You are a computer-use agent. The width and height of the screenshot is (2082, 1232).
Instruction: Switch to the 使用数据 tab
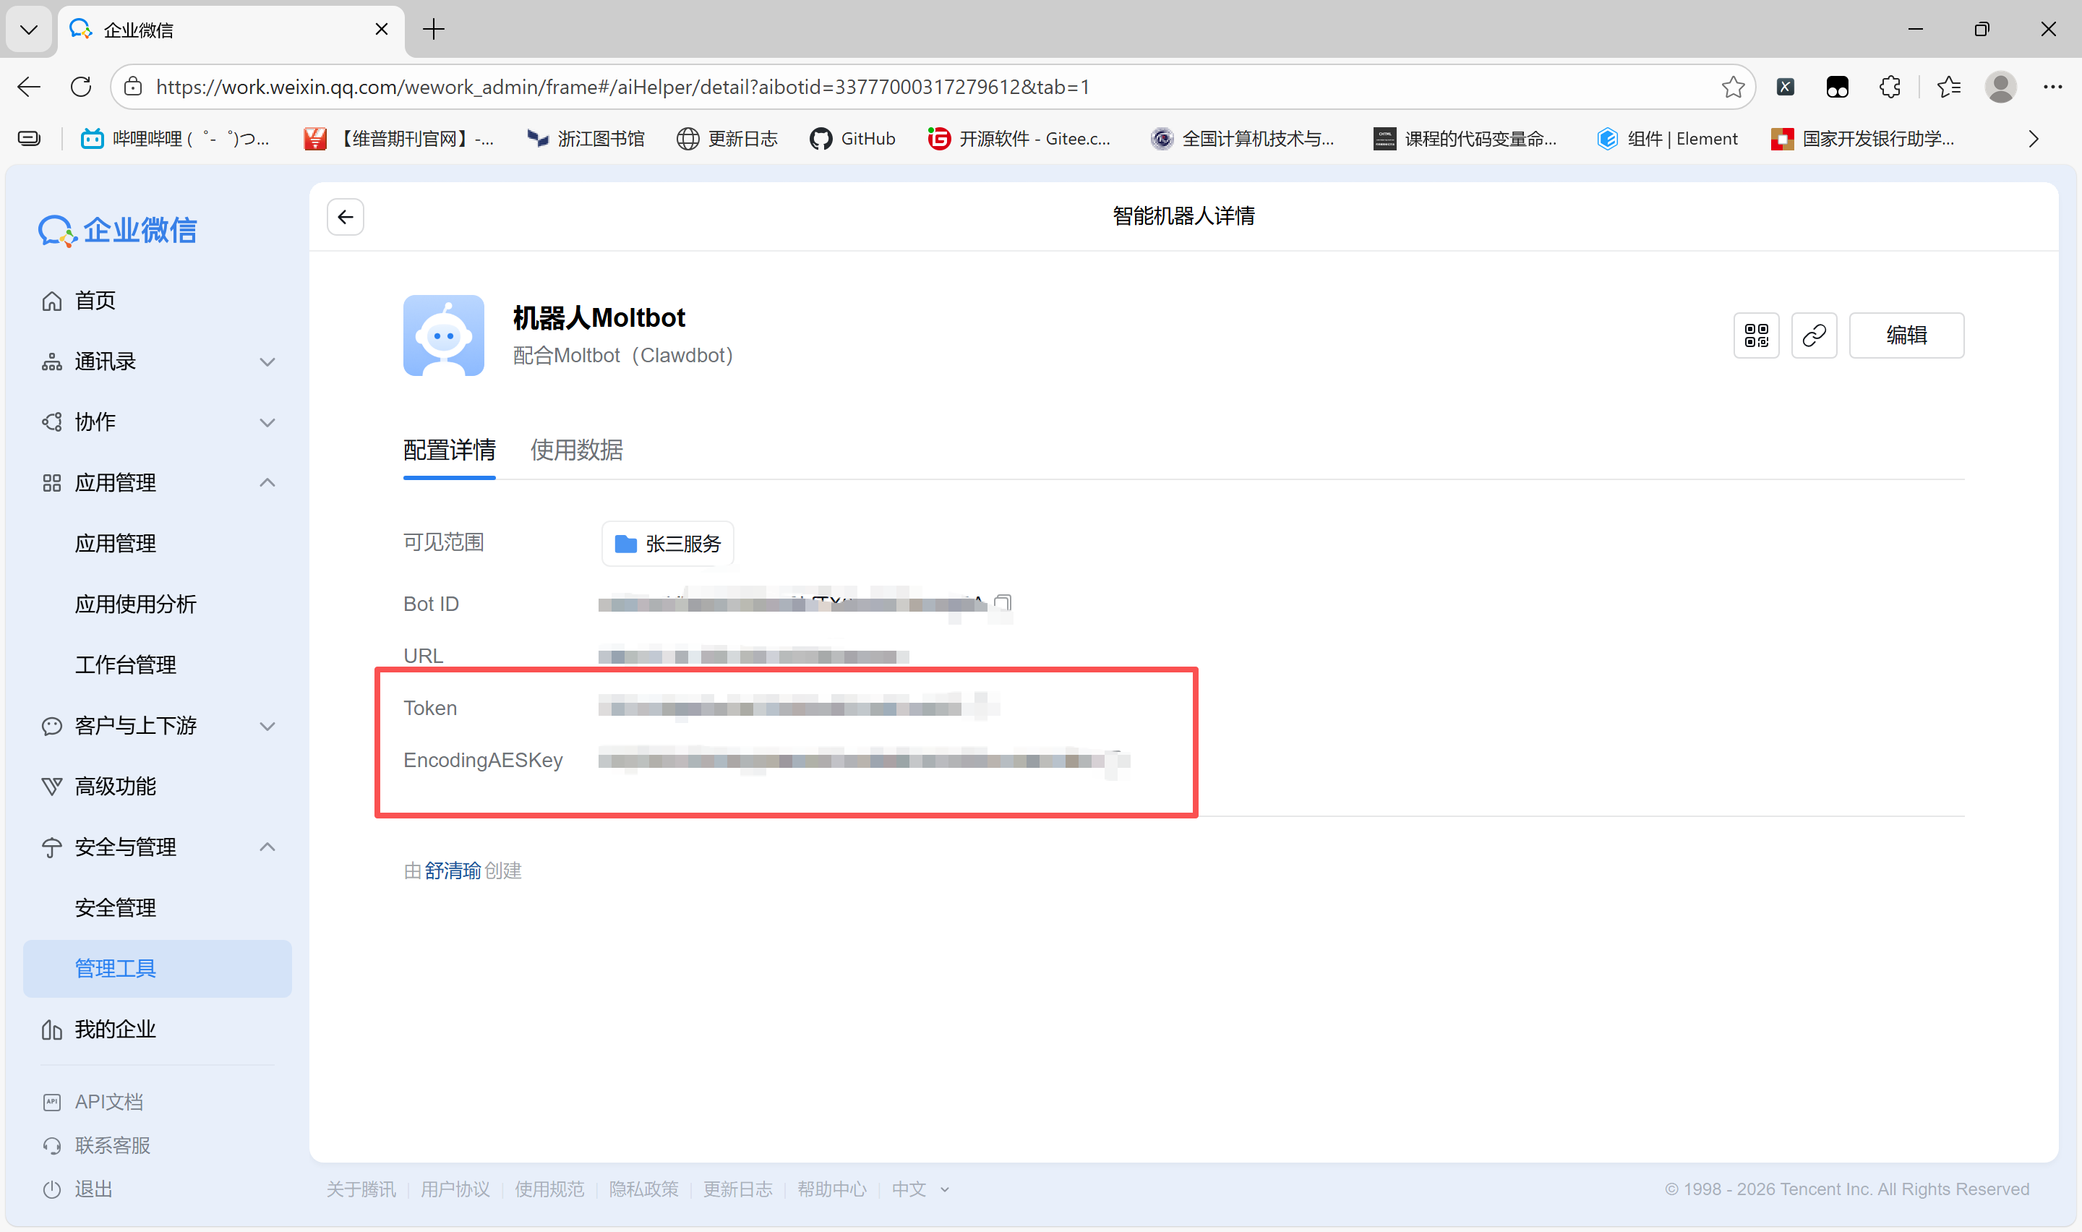(x=576, y=450)
